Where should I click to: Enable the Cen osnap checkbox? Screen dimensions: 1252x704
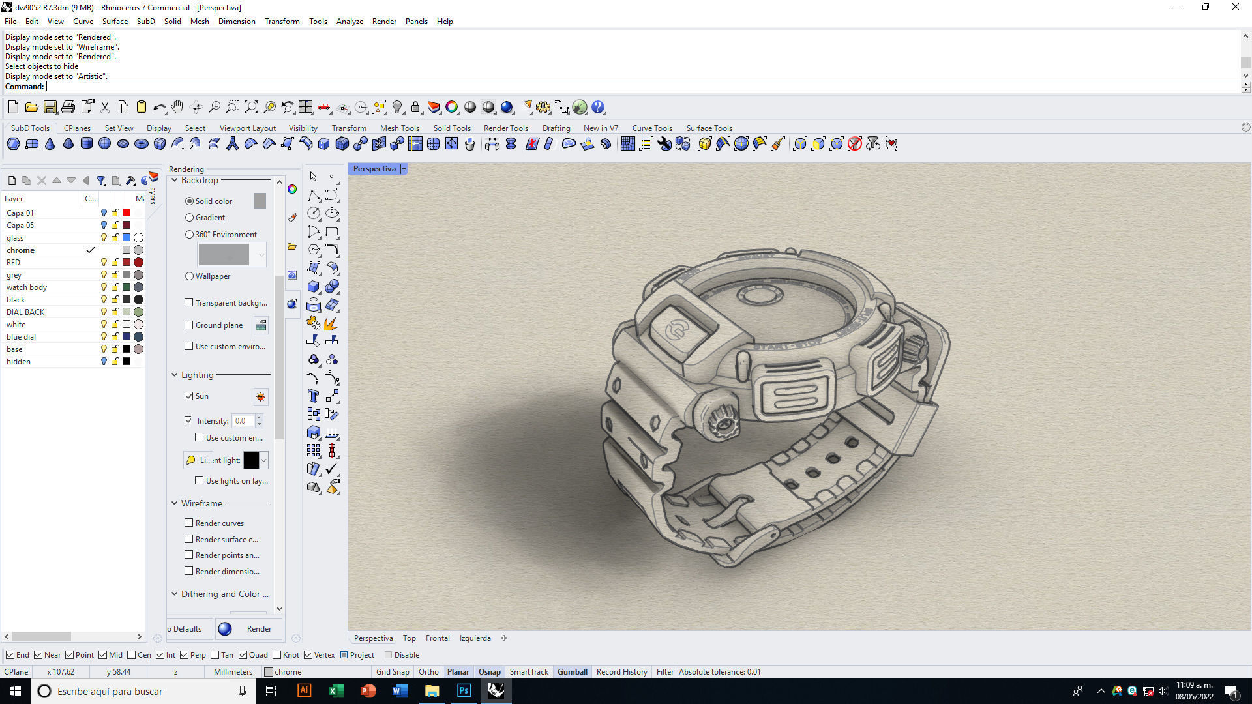[x=131, y=655]
